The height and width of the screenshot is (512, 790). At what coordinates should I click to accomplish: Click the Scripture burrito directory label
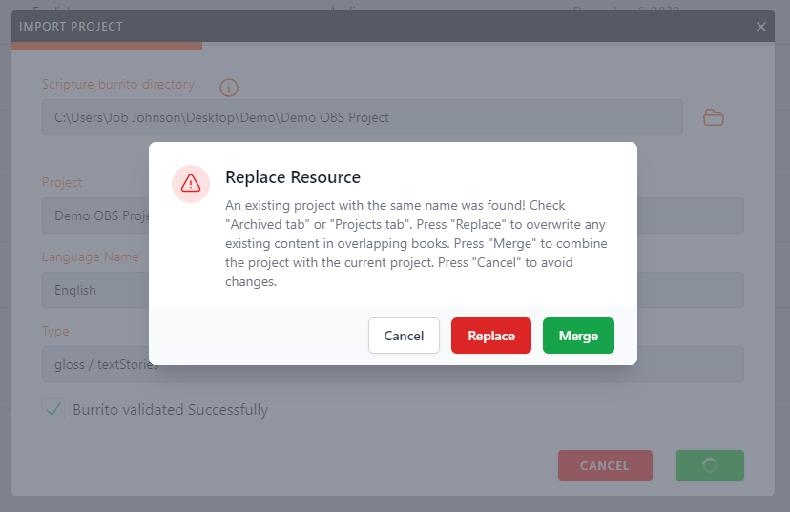pyautogui.click(x=118, y=84)
